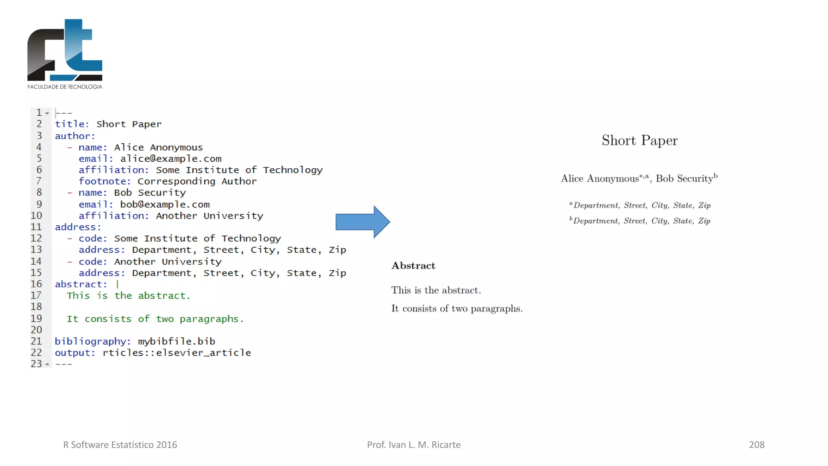Click alice@example.com email text
The image size is (828, 466).
pos(171,159)
